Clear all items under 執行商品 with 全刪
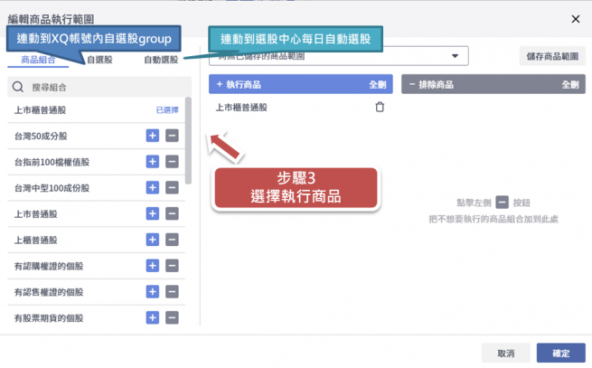 click(377, 84)
